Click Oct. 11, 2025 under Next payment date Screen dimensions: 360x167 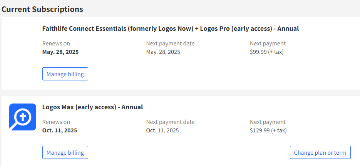pos(162,130)
